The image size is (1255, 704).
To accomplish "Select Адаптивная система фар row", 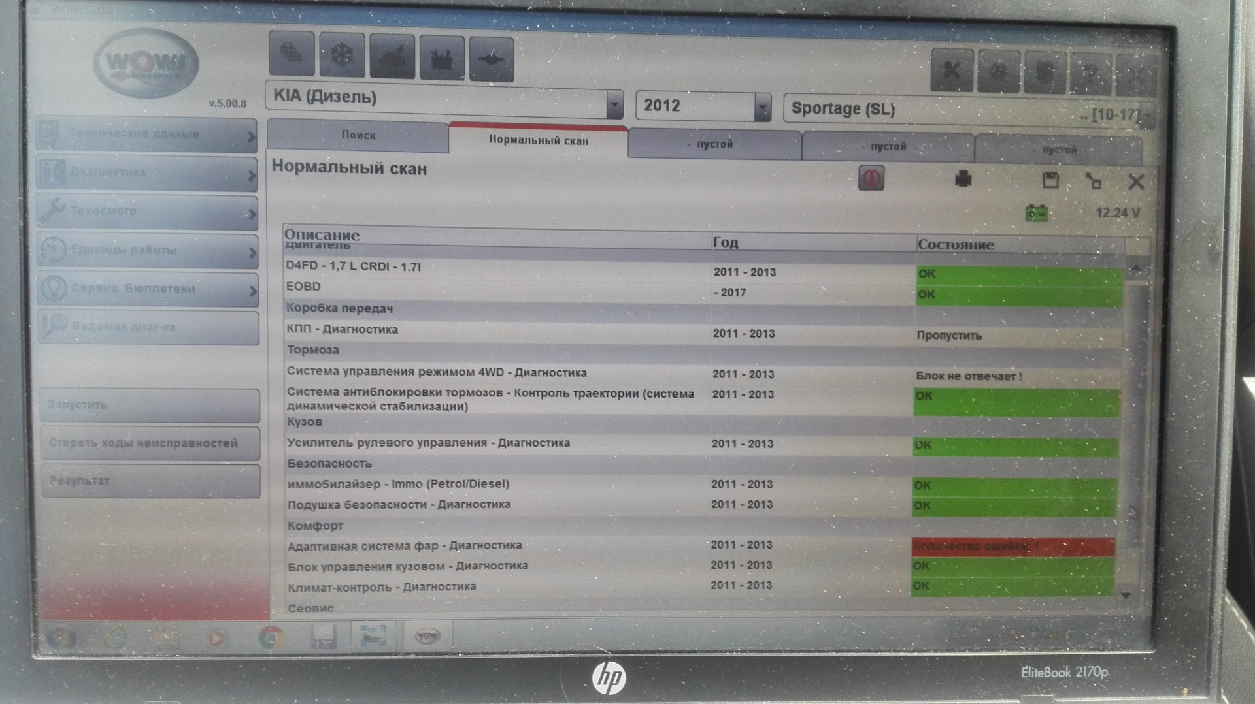I will point(703,545).
